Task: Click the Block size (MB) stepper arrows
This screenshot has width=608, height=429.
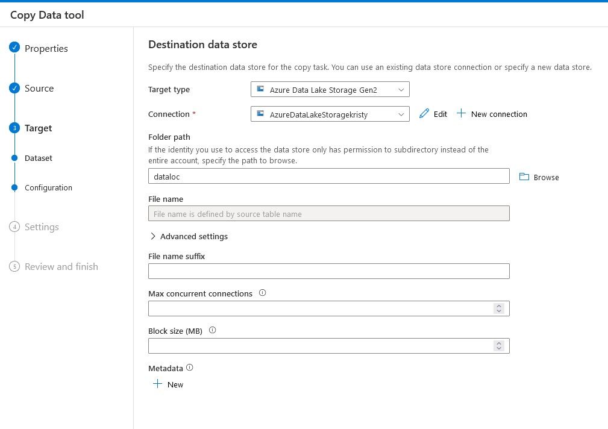Action: (498, 346)
